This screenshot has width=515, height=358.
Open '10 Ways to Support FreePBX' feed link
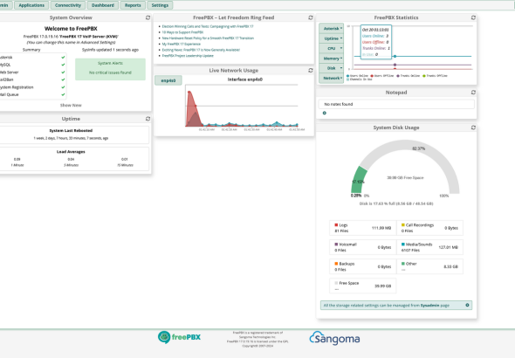(x=182, y=32)
